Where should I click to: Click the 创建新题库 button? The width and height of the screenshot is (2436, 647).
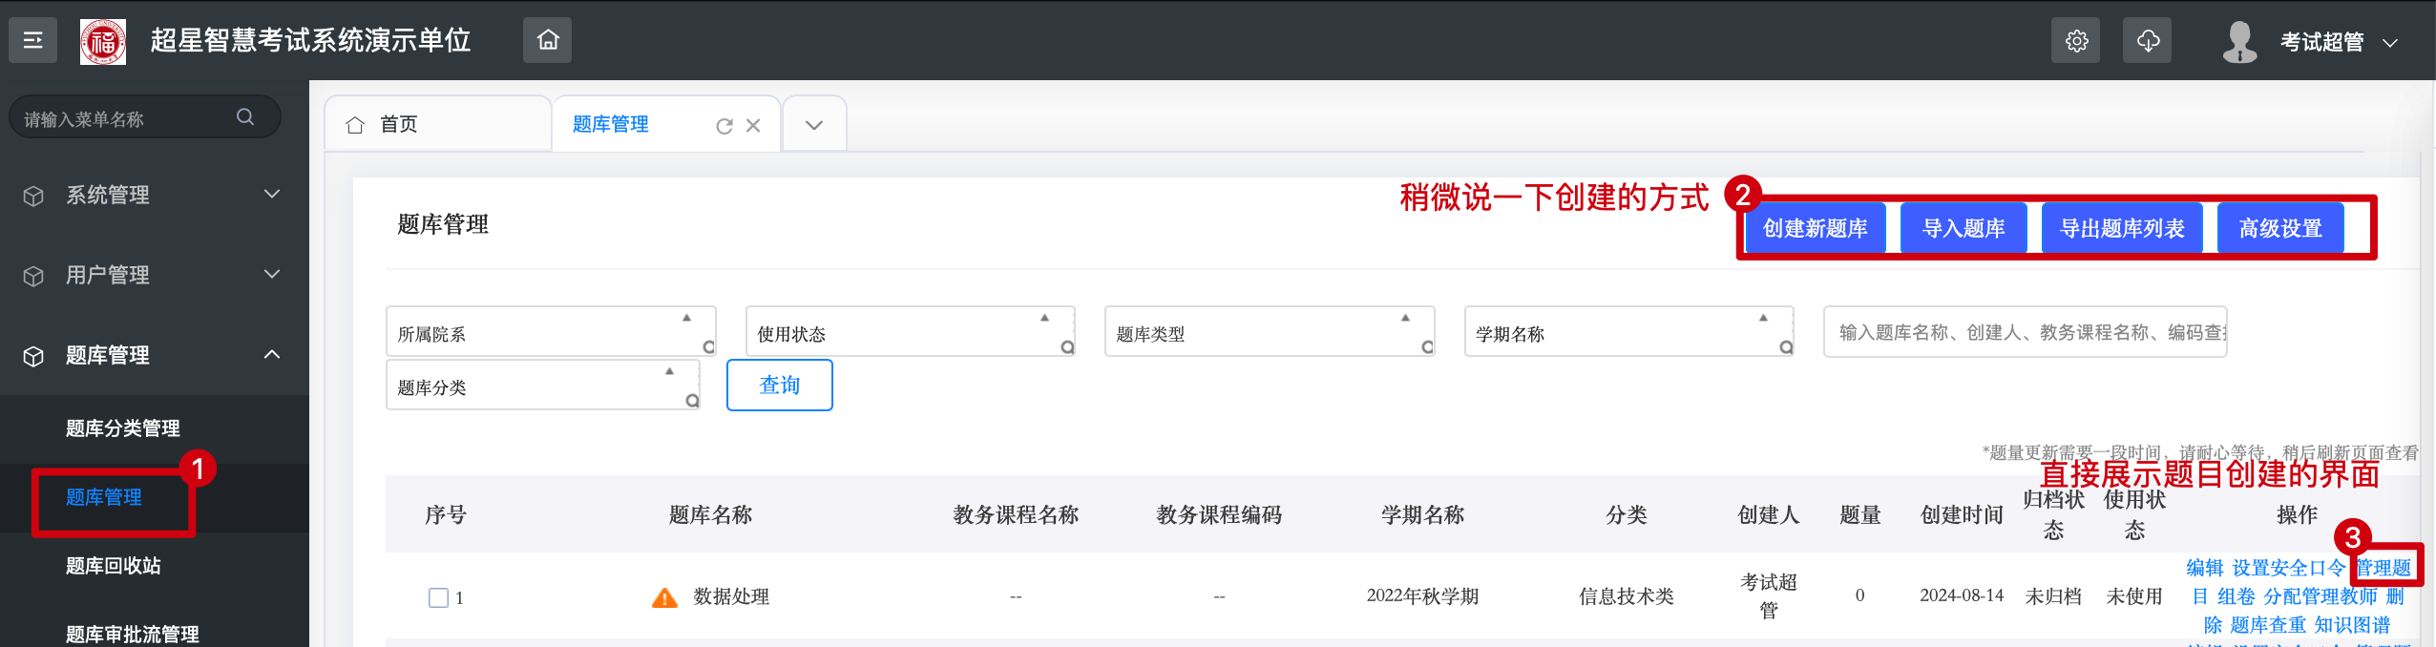(x=1815, y=228)
